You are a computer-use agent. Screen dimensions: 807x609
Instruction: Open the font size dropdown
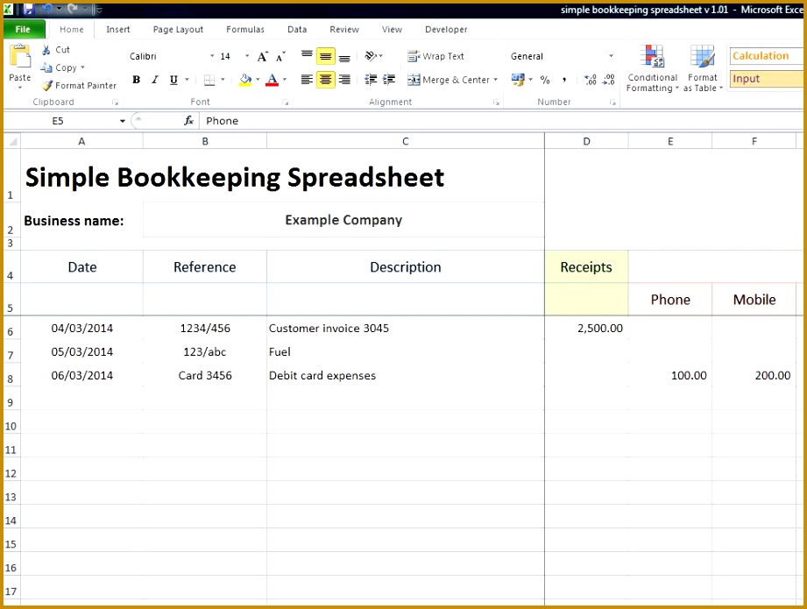tap(247, 56)
